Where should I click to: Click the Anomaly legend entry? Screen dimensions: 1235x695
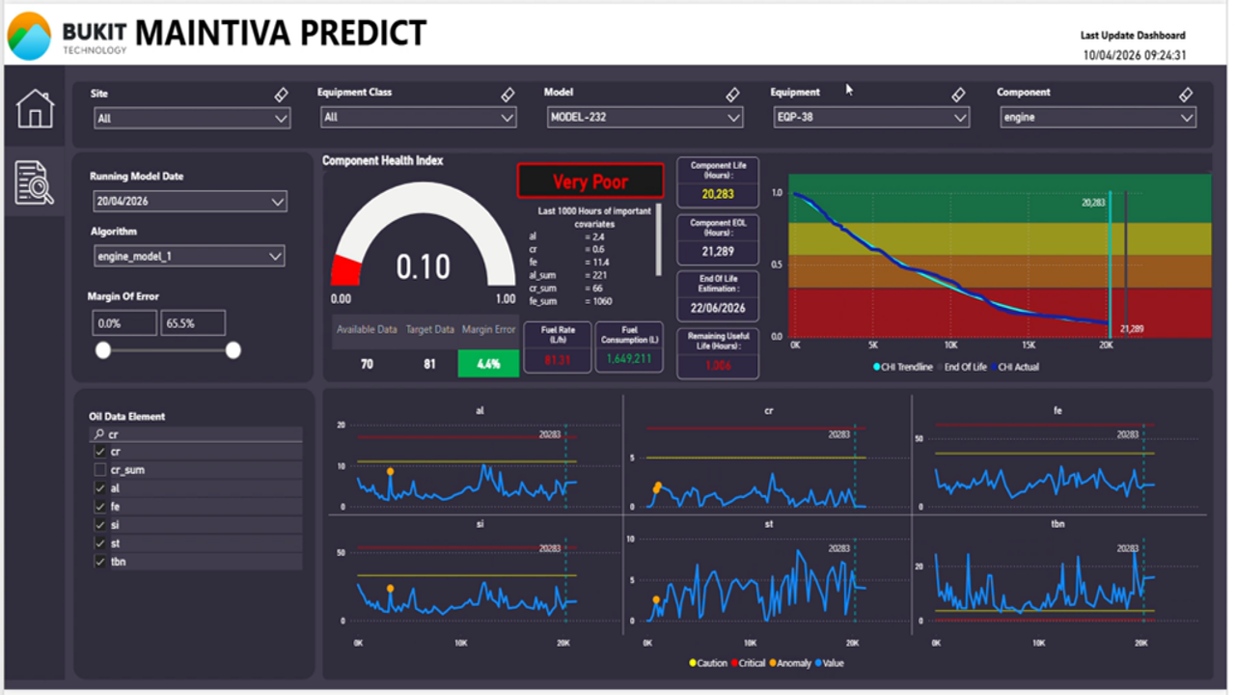click(791, 663)
